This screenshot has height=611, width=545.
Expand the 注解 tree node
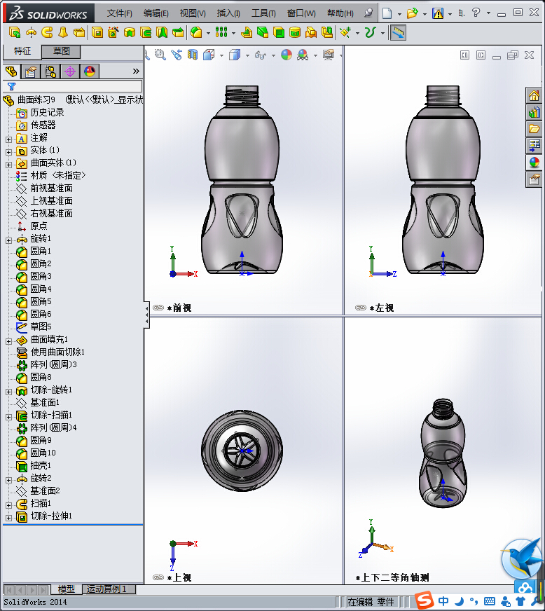(8, 139)
